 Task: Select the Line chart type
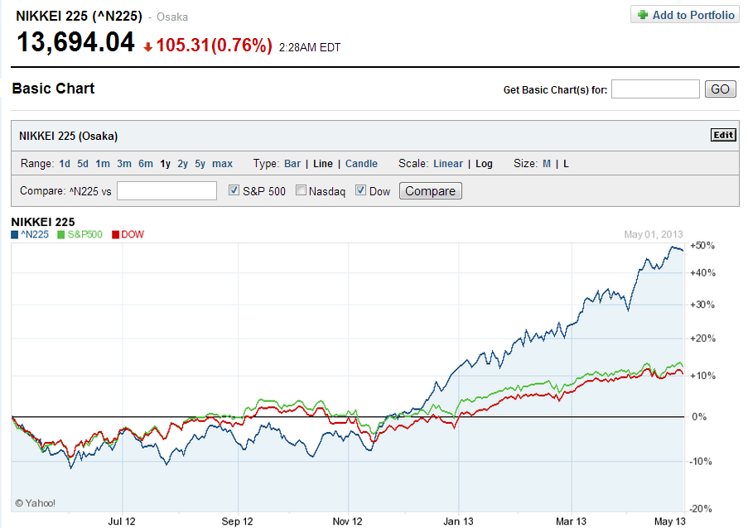pyautogui.click(x=323, y=164)
